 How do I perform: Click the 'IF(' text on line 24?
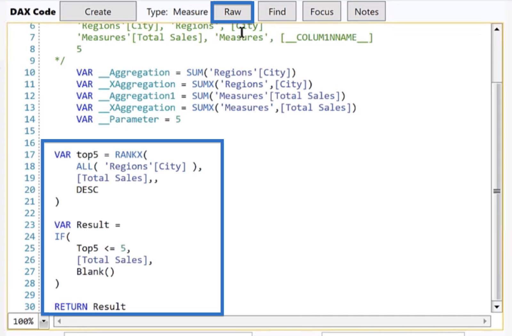62,236
